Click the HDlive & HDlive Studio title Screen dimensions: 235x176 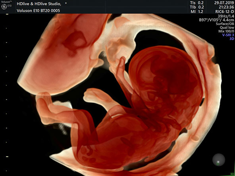(39, 4)
